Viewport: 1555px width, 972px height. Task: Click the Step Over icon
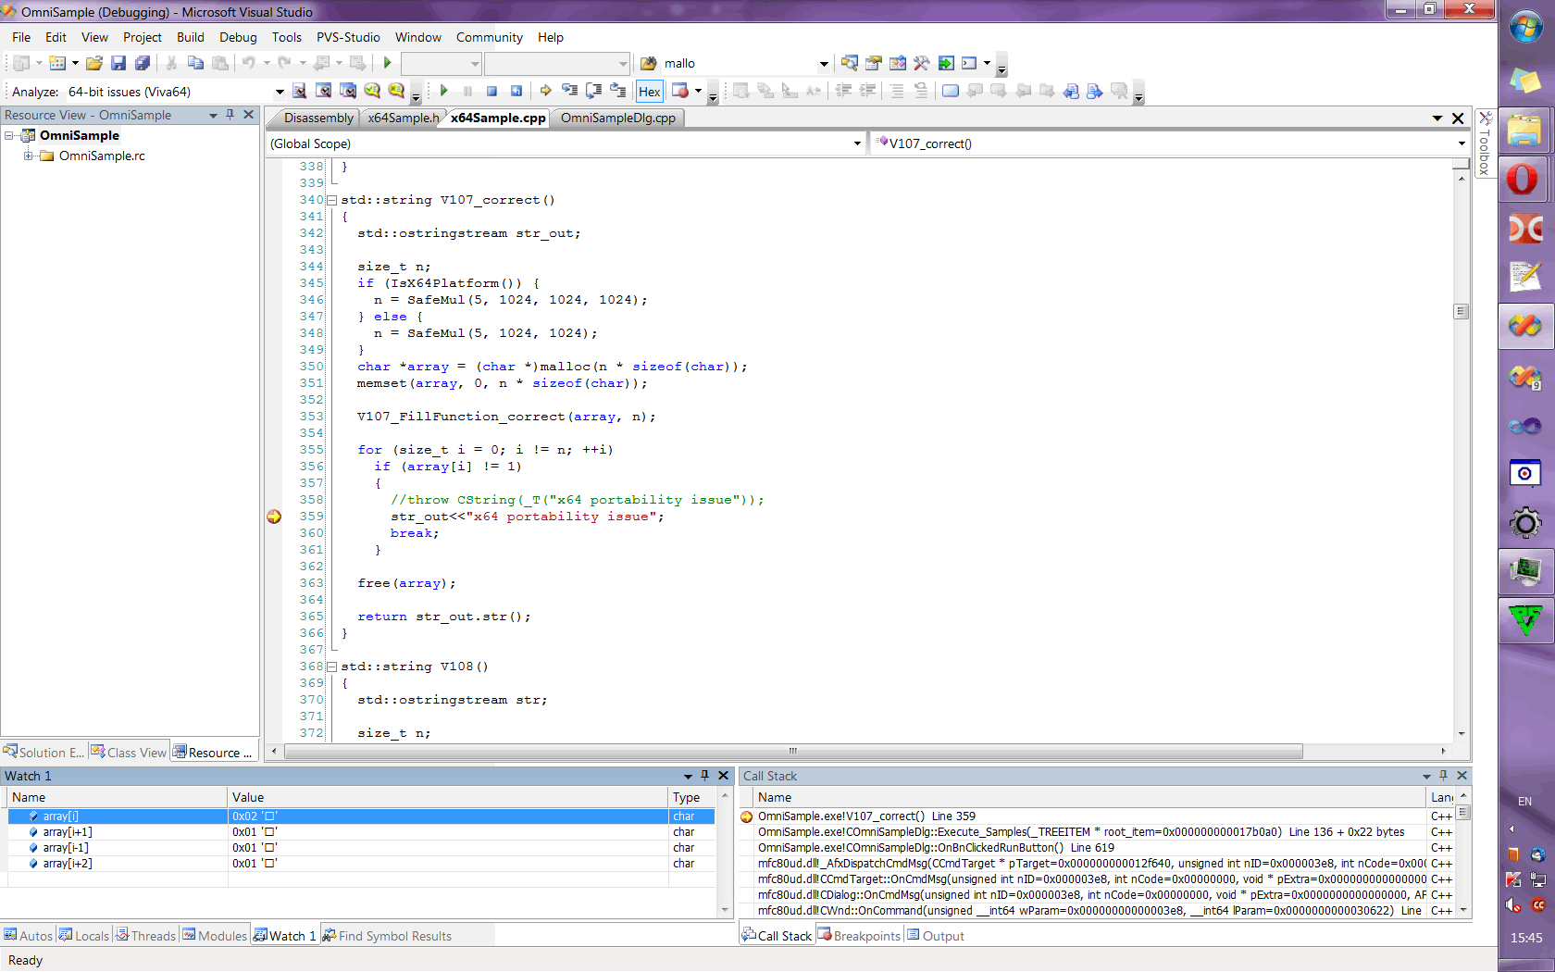pos(594,91)
